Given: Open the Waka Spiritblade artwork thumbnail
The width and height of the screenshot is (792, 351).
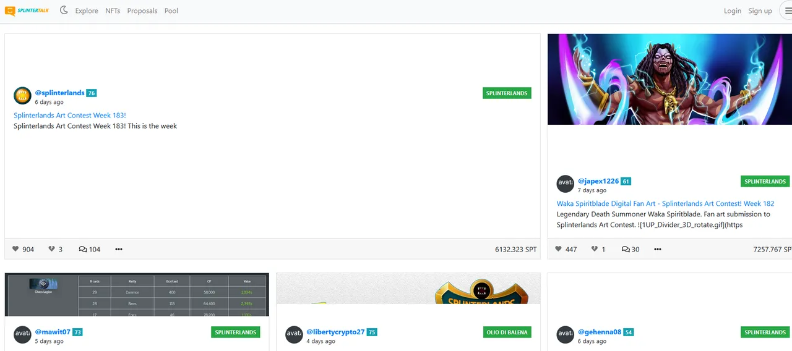Looking at the screenshot, I should tap(669, 79).
